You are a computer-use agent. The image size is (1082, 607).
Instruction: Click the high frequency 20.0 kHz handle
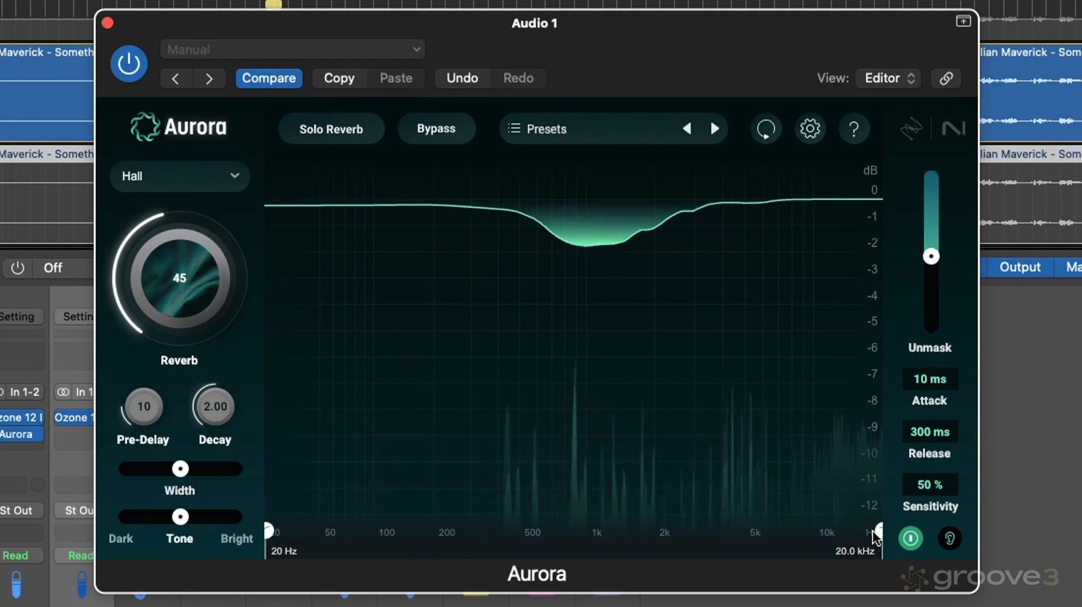click(879, 529)
